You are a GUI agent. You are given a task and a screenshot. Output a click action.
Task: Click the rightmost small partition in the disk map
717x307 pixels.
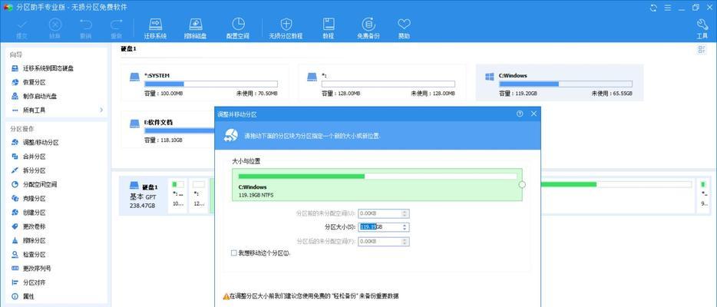click(x=704, y=196)
